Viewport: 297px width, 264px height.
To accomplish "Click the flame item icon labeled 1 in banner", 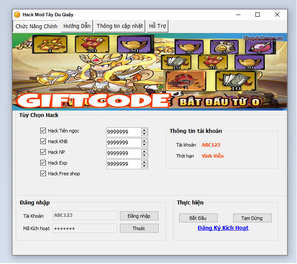I will [x=50, y=45].
